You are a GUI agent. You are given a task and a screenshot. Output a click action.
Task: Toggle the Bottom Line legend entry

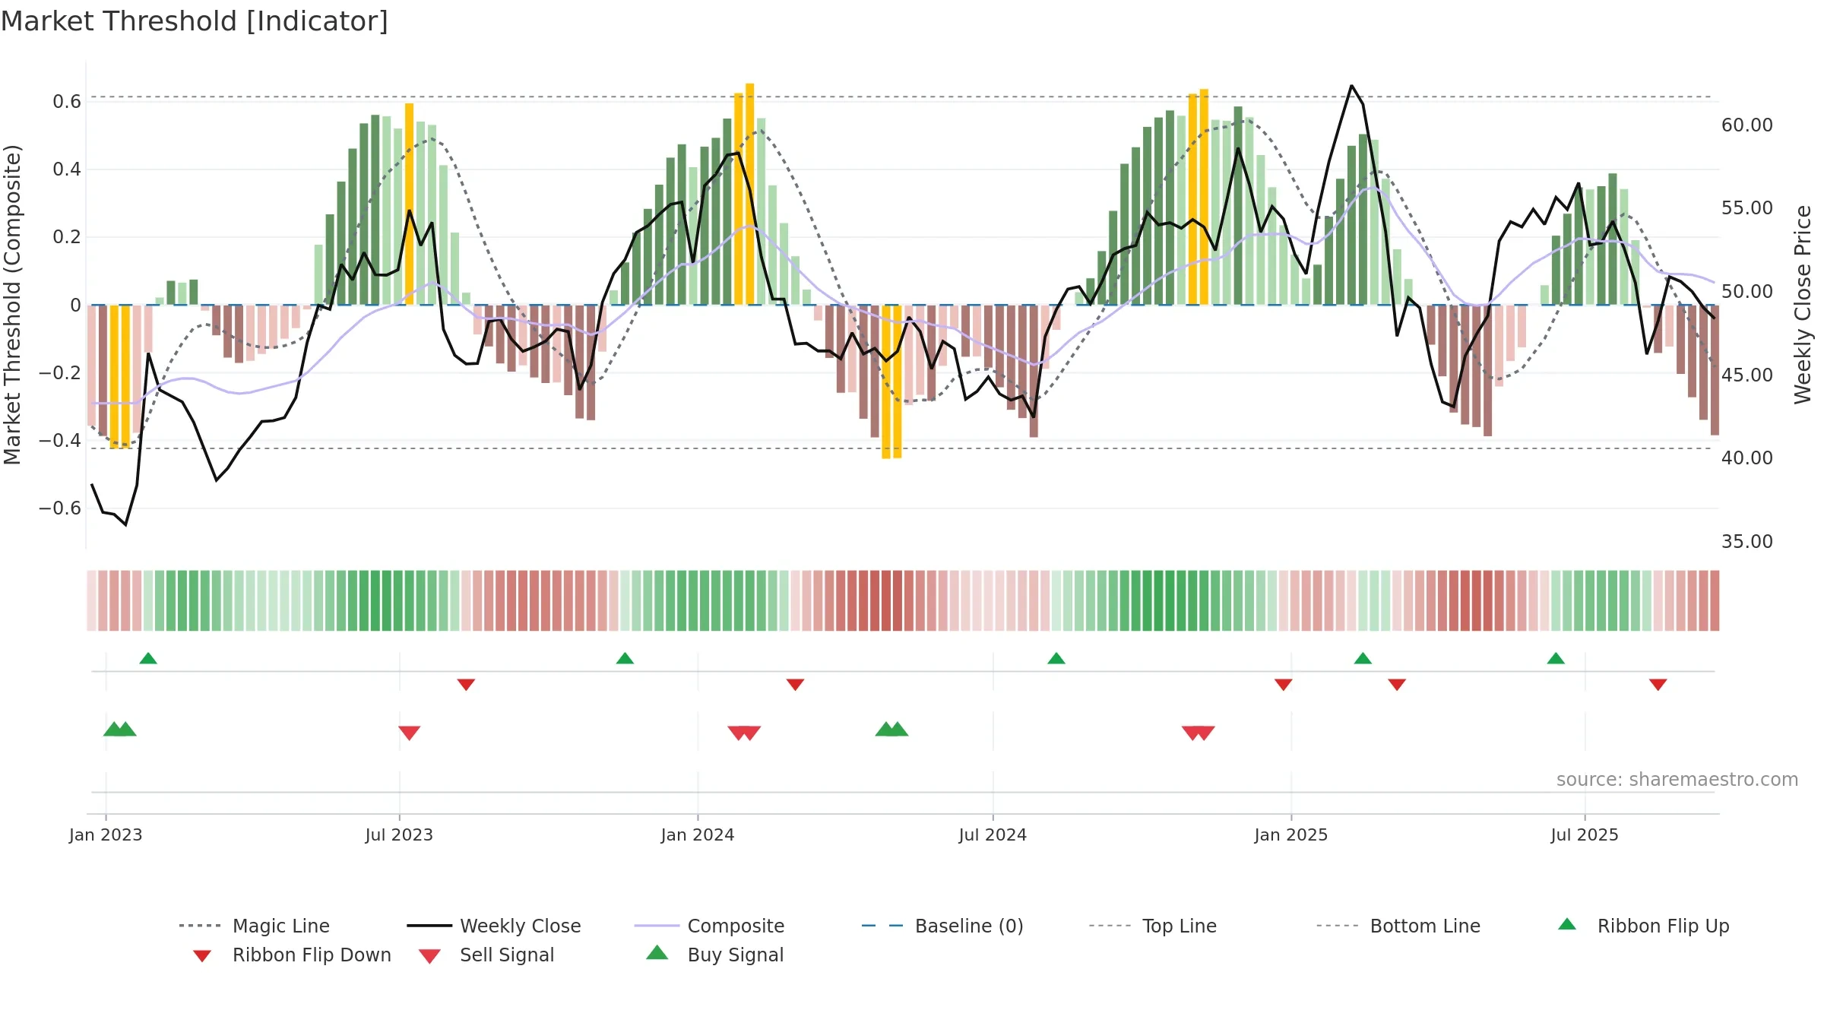(x=1398, y=926)
